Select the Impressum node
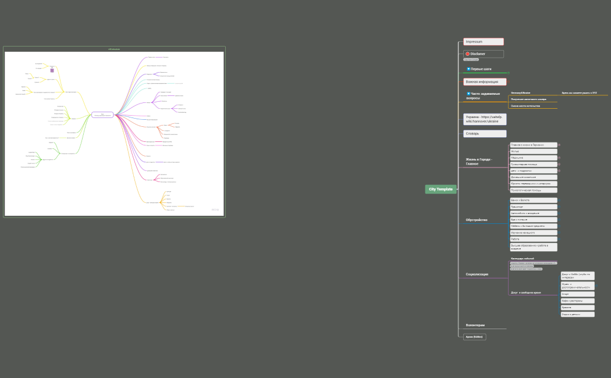The height and width of the screenshot is (378, 611). (x=483, y=42)
